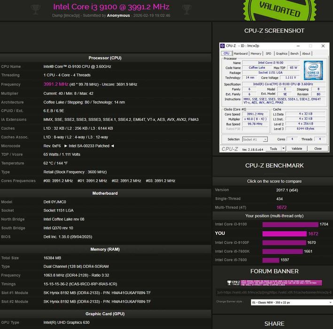Open the Change Banner style dropdown
The height and width of the screenshot is (329, 333).
click(x=291, y=302)
